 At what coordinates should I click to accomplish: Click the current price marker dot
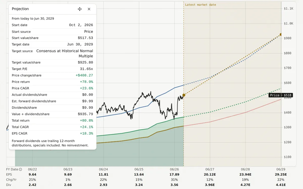184,95
